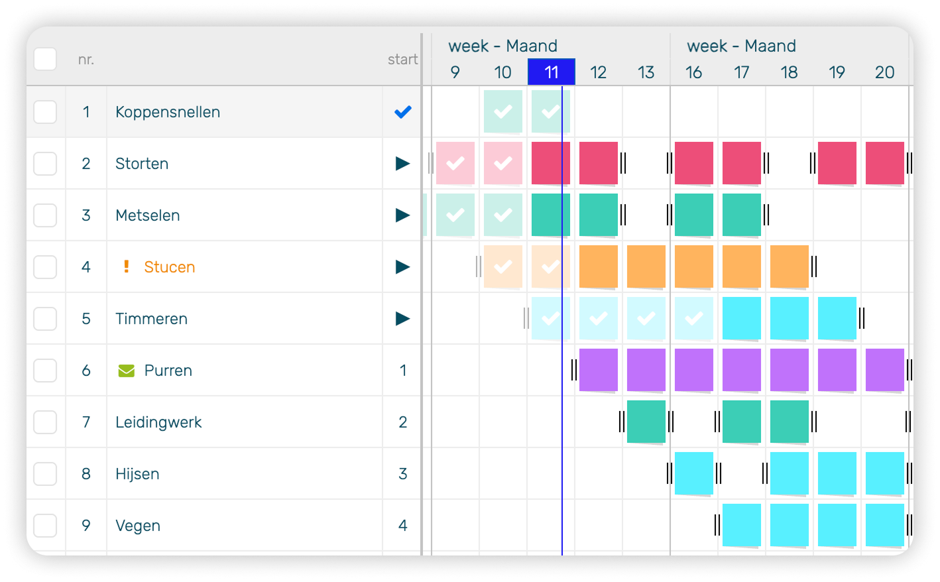Check the Leidingwerk row checkbox

point(45,422)
